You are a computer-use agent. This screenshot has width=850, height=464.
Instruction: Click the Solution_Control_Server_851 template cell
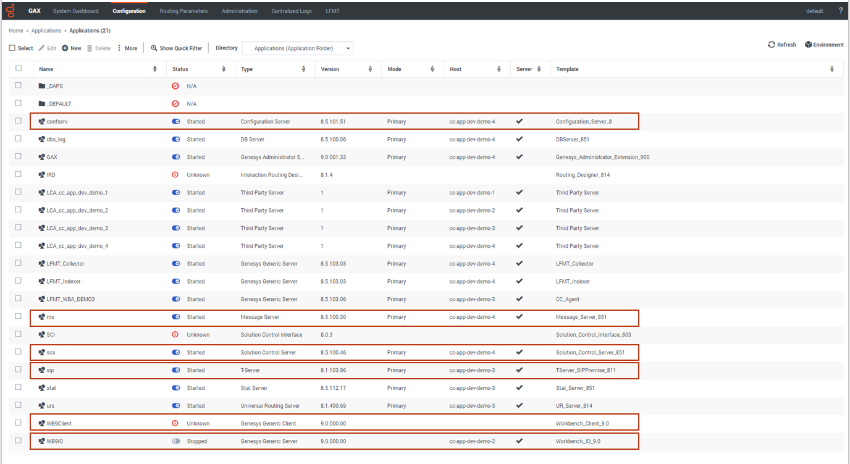[590, 353]
